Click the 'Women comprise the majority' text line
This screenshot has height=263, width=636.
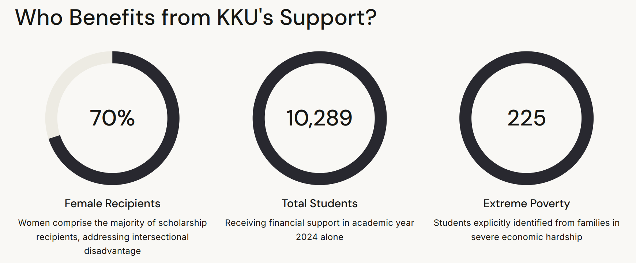point(112,223)
